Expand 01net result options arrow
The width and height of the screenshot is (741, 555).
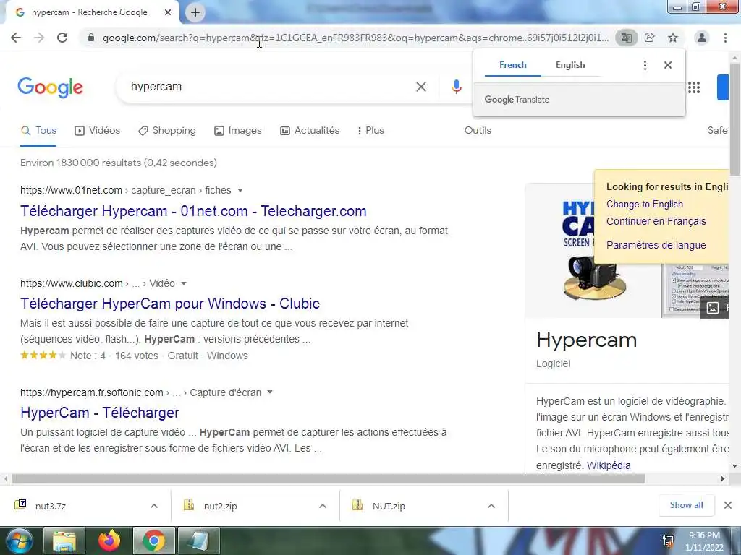[x=240, y=190]
